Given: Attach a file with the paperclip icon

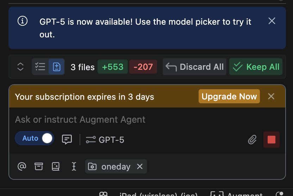Looking at the screenshot, I should 252,140.
